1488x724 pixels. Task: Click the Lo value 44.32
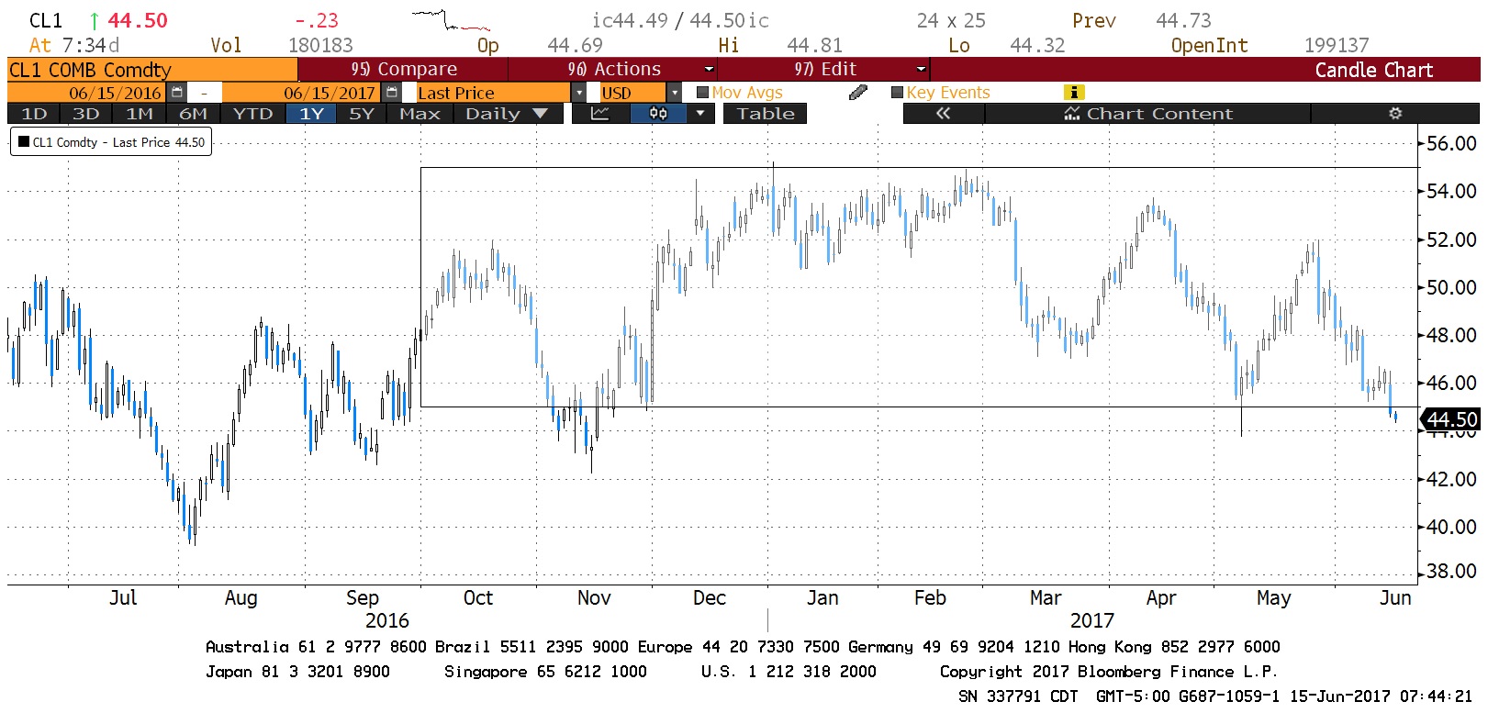coord(1037,45)
